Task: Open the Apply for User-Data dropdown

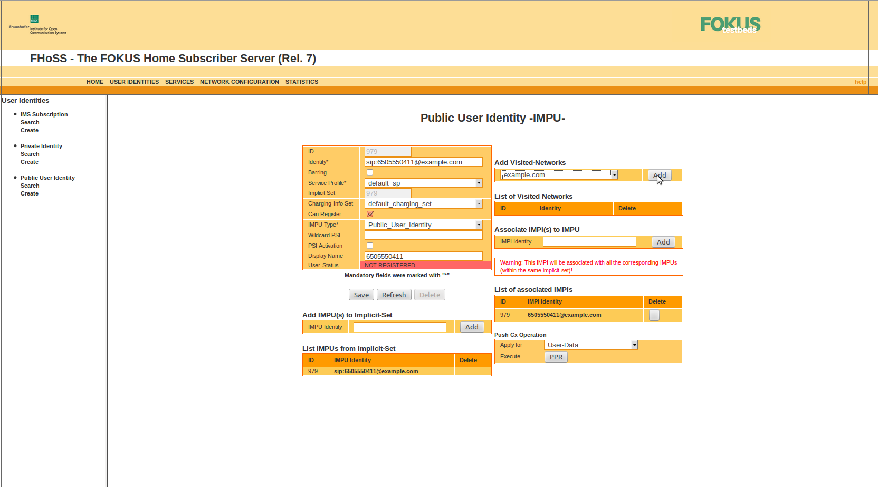Action: point(591,345)
